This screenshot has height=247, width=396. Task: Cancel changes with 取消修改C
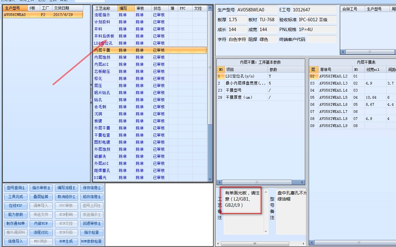(x=66, y=197)
